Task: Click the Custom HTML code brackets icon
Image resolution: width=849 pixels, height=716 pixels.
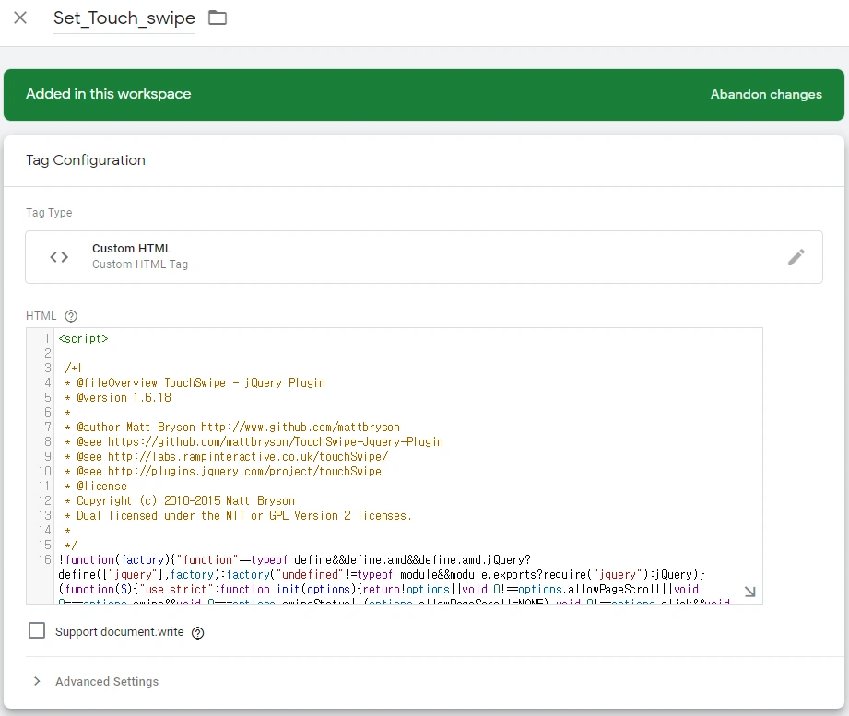Action: pos(59,257)
